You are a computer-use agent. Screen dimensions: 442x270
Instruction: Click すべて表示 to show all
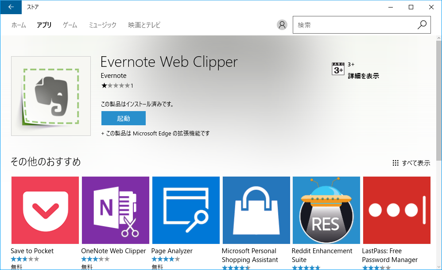pyautogui.click(x=416, y=163)
